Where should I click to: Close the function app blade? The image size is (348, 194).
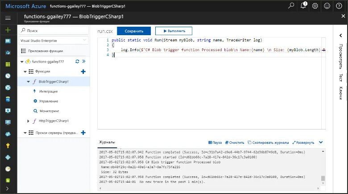pyautogui.click(x=343, y=16)
